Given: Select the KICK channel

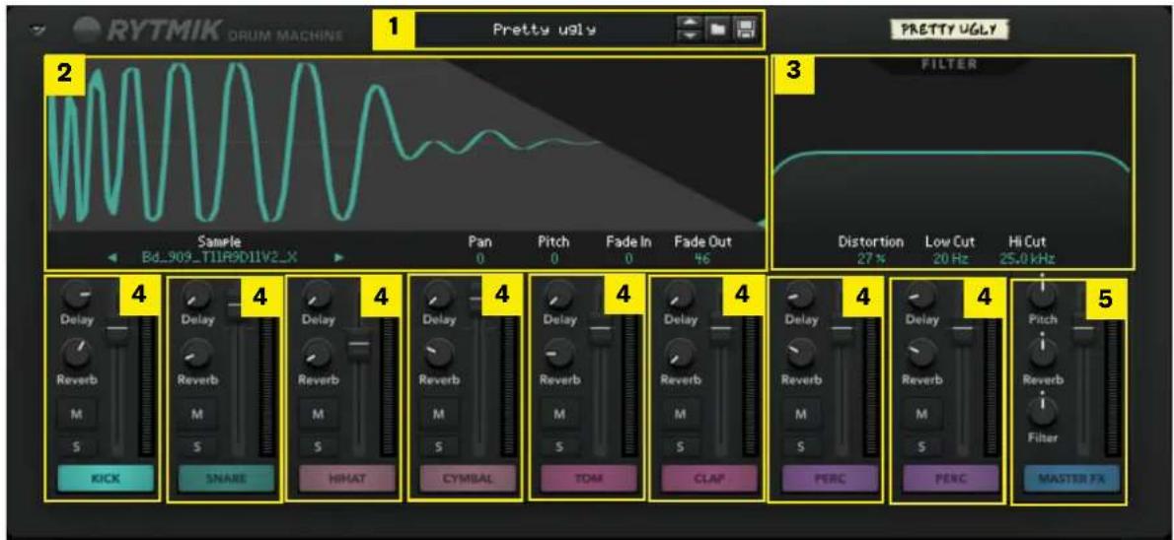Looking at the screenshot, I should pyautogui.click(x=105, y=477).
